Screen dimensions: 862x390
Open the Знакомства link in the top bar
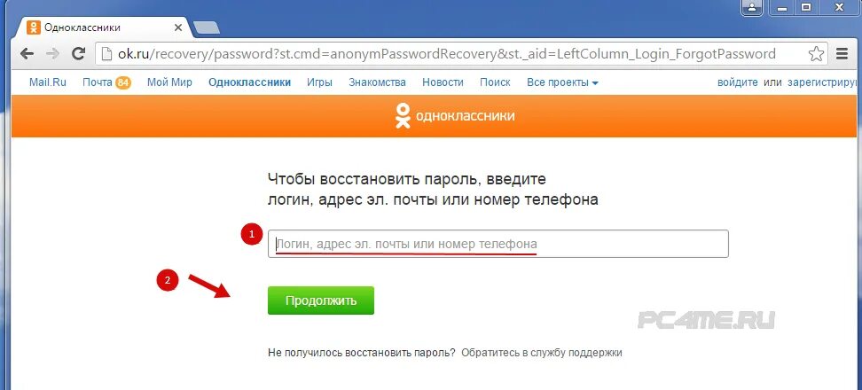[377, 82]
